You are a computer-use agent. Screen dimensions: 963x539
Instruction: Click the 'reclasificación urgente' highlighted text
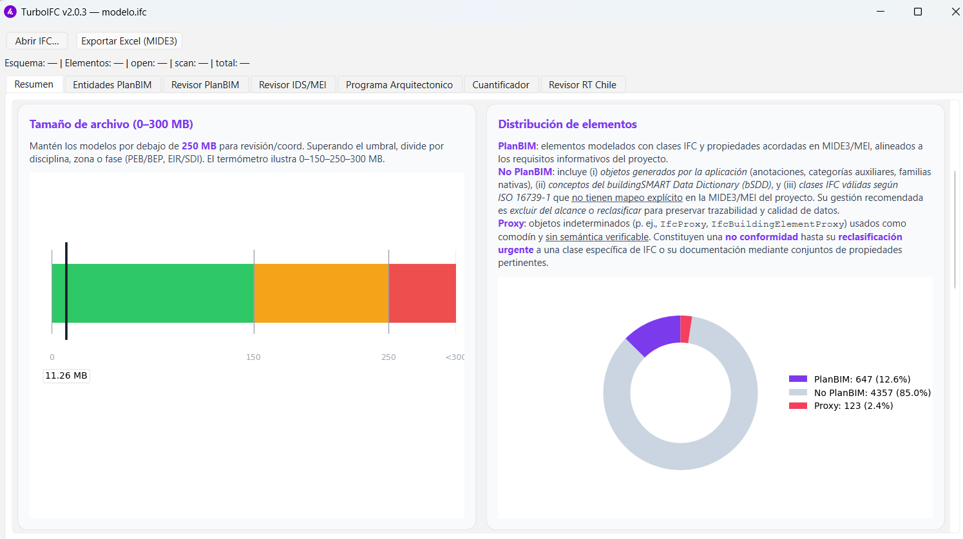point(870,237)
